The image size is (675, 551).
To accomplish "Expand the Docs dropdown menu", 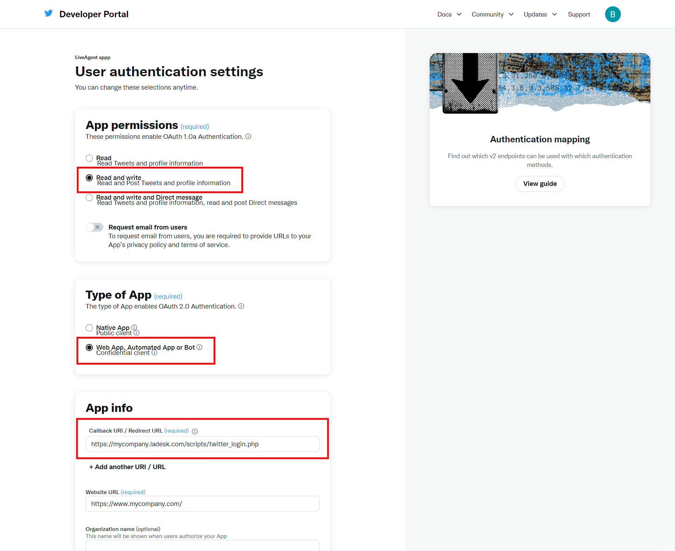I will pyautogui.click(x=449, y=14).
